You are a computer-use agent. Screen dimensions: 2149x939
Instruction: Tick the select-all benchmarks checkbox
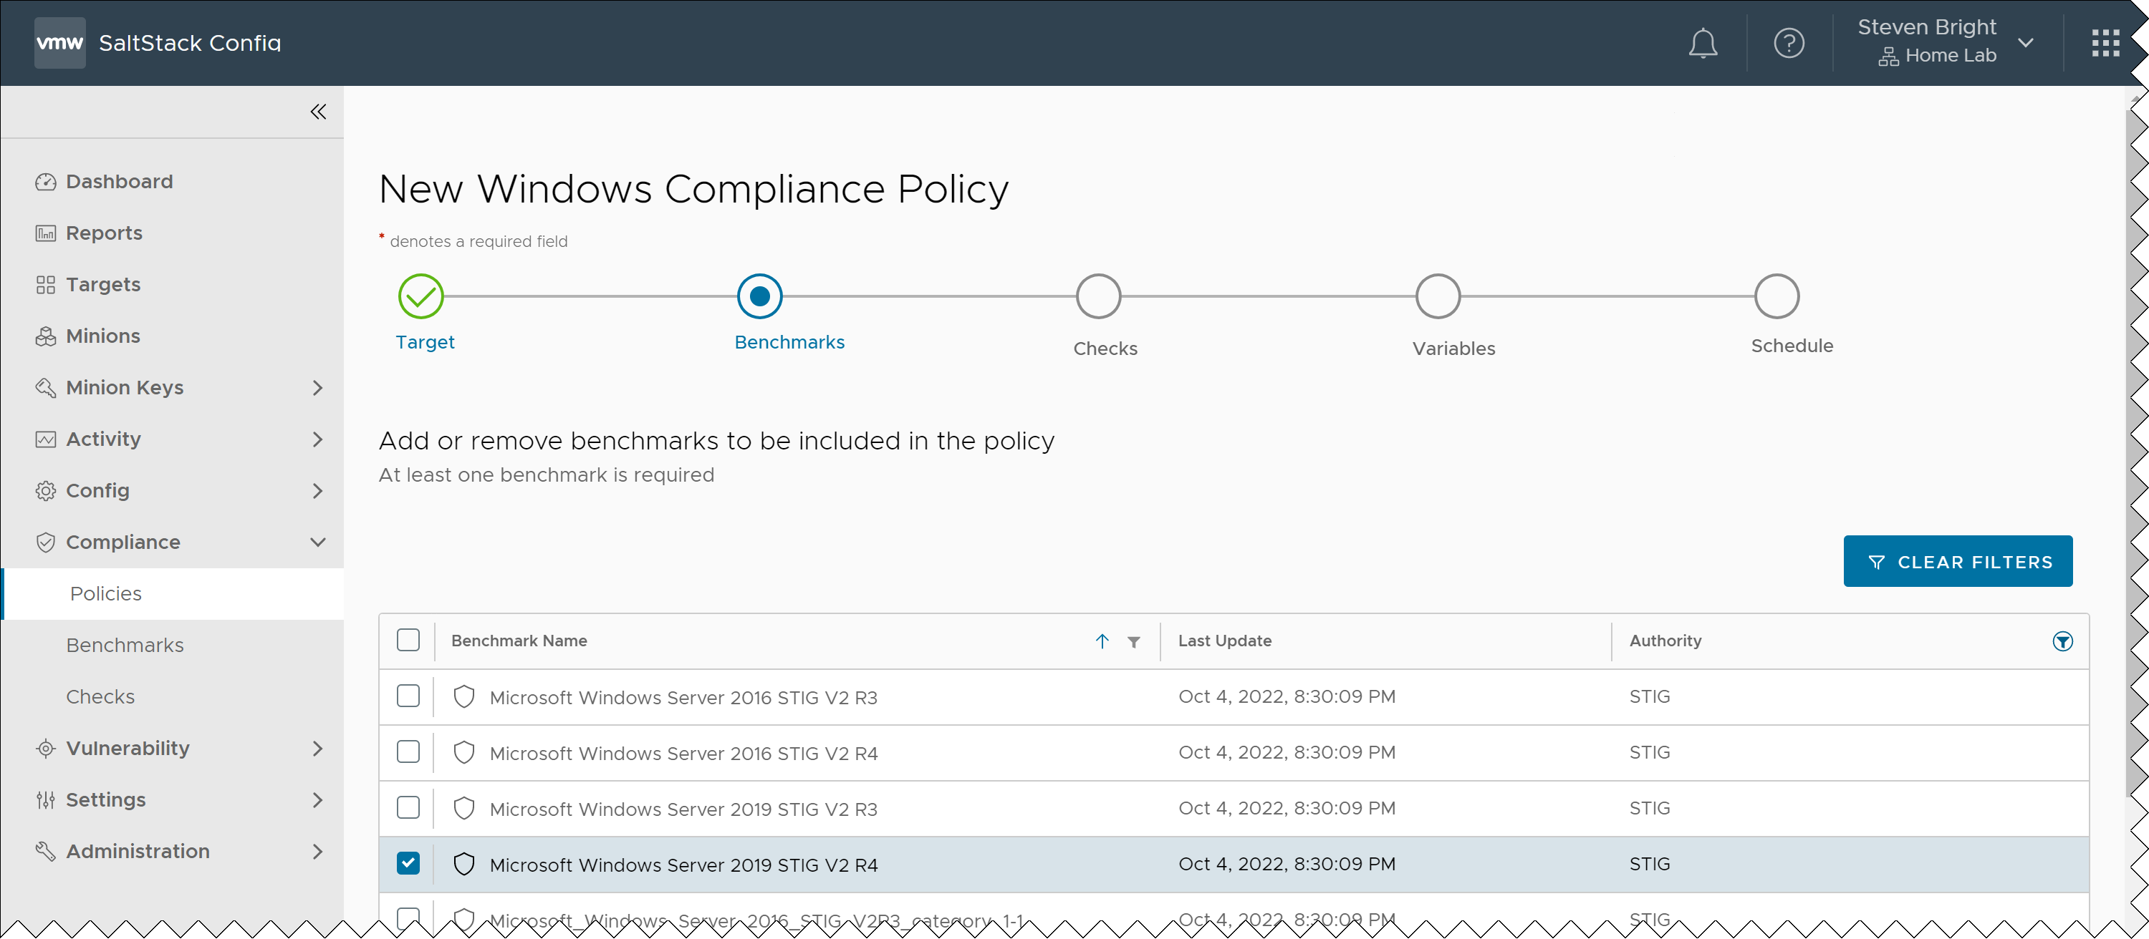point(408,640)
